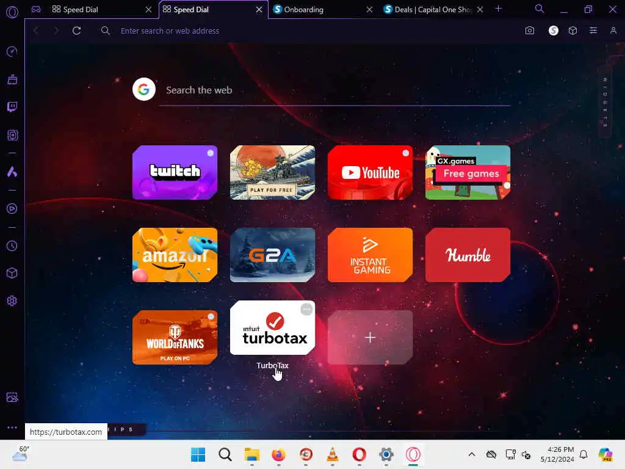Viewport: 625px width, 469px height.
Task: Open Settings gear in sidebar
Action: click(12, 300)
